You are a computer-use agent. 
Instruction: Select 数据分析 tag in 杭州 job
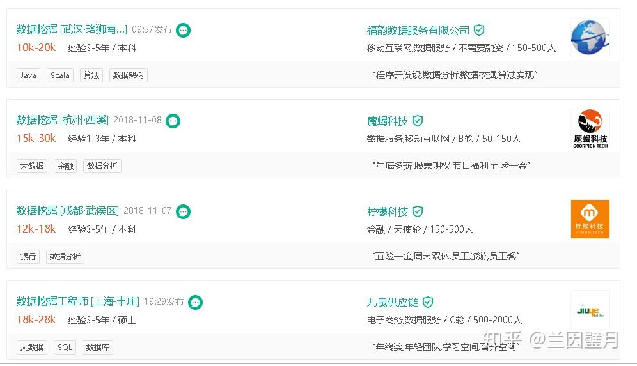point(102,166)
